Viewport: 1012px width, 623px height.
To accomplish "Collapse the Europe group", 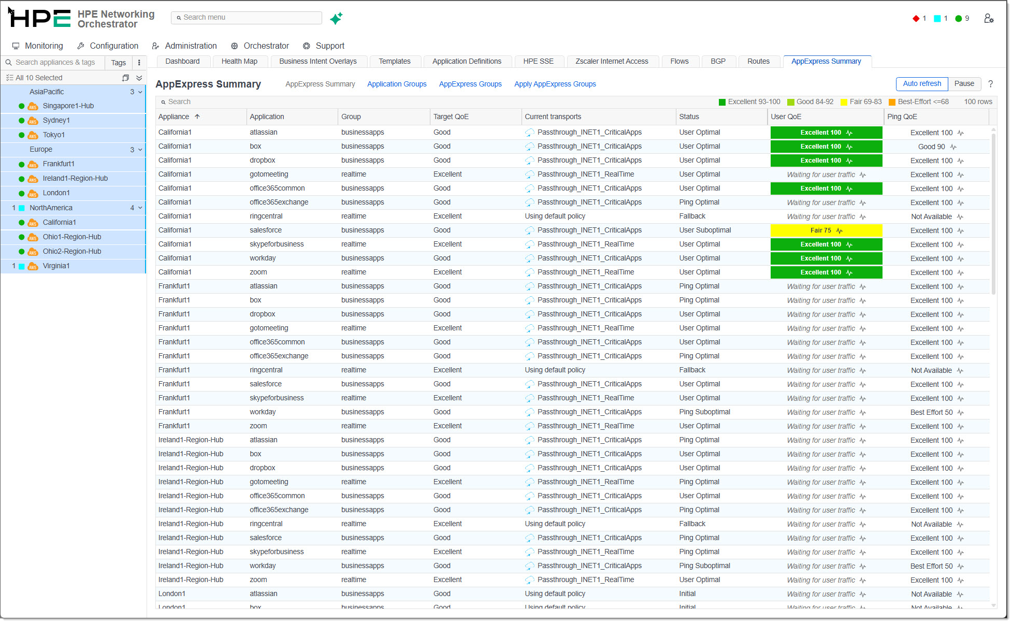I will (x=140, y=150).
